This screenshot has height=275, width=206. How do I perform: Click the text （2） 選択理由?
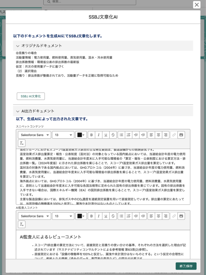point(27,71)
